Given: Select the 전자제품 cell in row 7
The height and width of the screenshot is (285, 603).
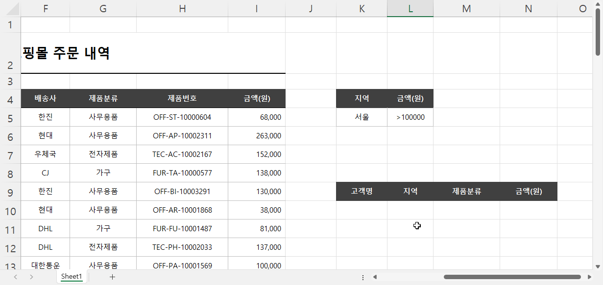Looking at the screenshot, I should 103,154.
